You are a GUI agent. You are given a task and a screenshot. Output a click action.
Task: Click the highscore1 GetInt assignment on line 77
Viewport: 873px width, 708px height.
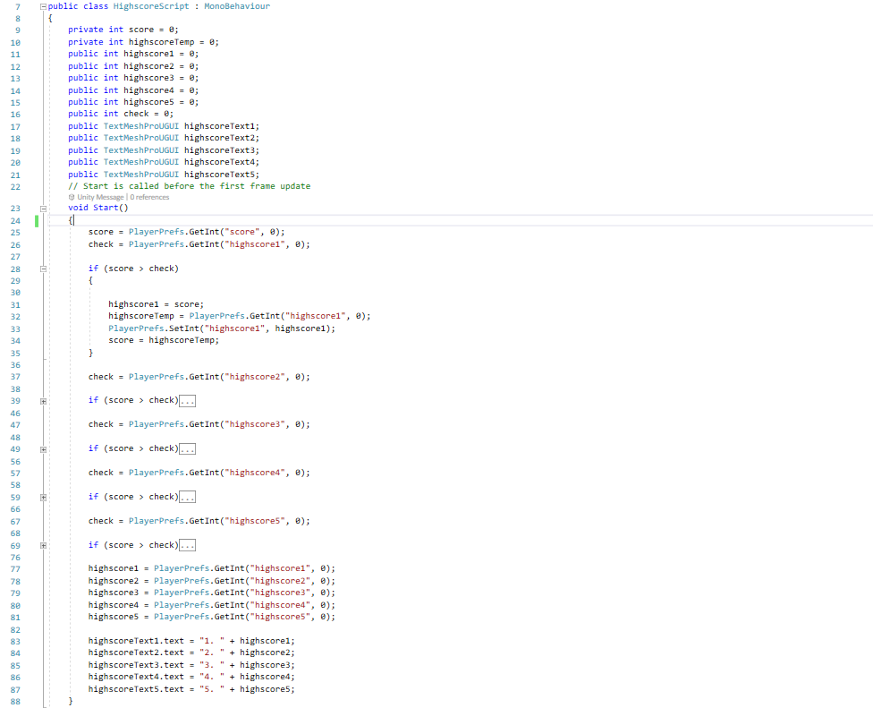click(x=212, y=568)
